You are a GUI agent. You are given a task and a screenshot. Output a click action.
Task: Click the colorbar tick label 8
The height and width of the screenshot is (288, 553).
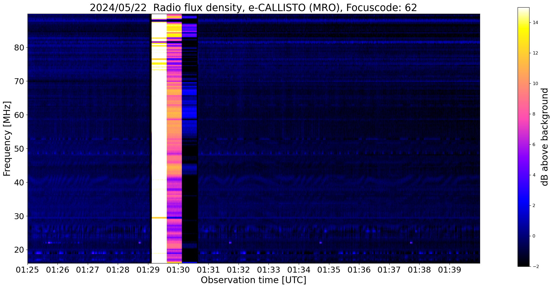[x=533, y=114]
